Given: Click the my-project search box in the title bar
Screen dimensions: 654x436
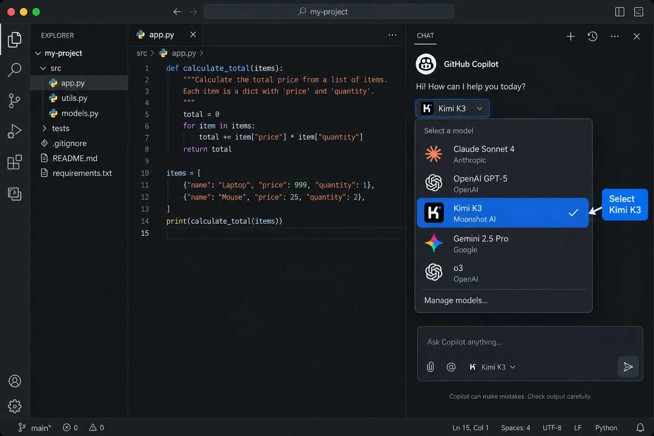Looking at the screenshot, I should point(329,11).
